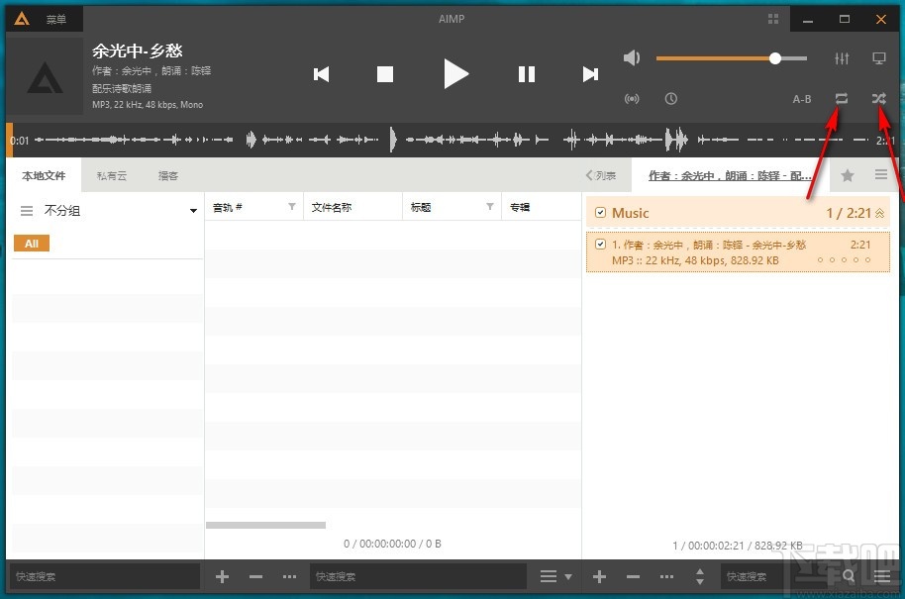Switch to visualization display mode
This screenshot has height=599, width=905.
877,58
